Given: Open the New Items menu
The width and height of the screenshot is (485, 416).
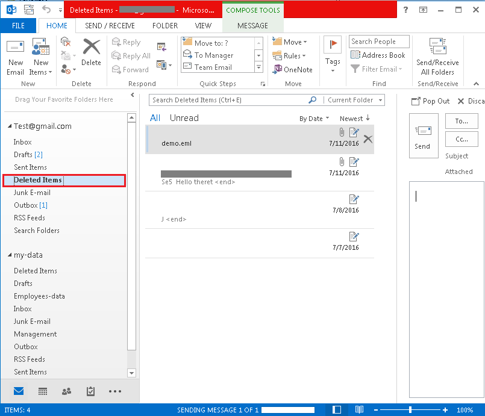Looking at the screenshot, I should point(40,57).
